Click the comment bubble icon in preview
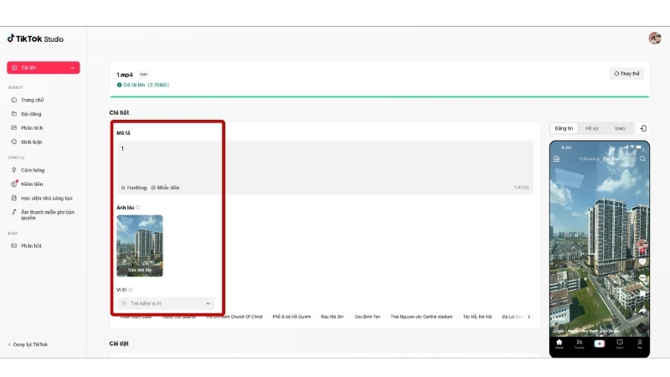This screenshot has height=377, width=670. (642, 278)
